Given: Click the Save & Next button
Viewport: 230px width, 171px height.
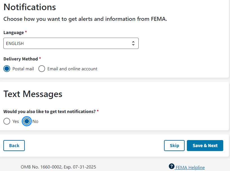Looking at the screenshot, I should (x=205, y=145).
